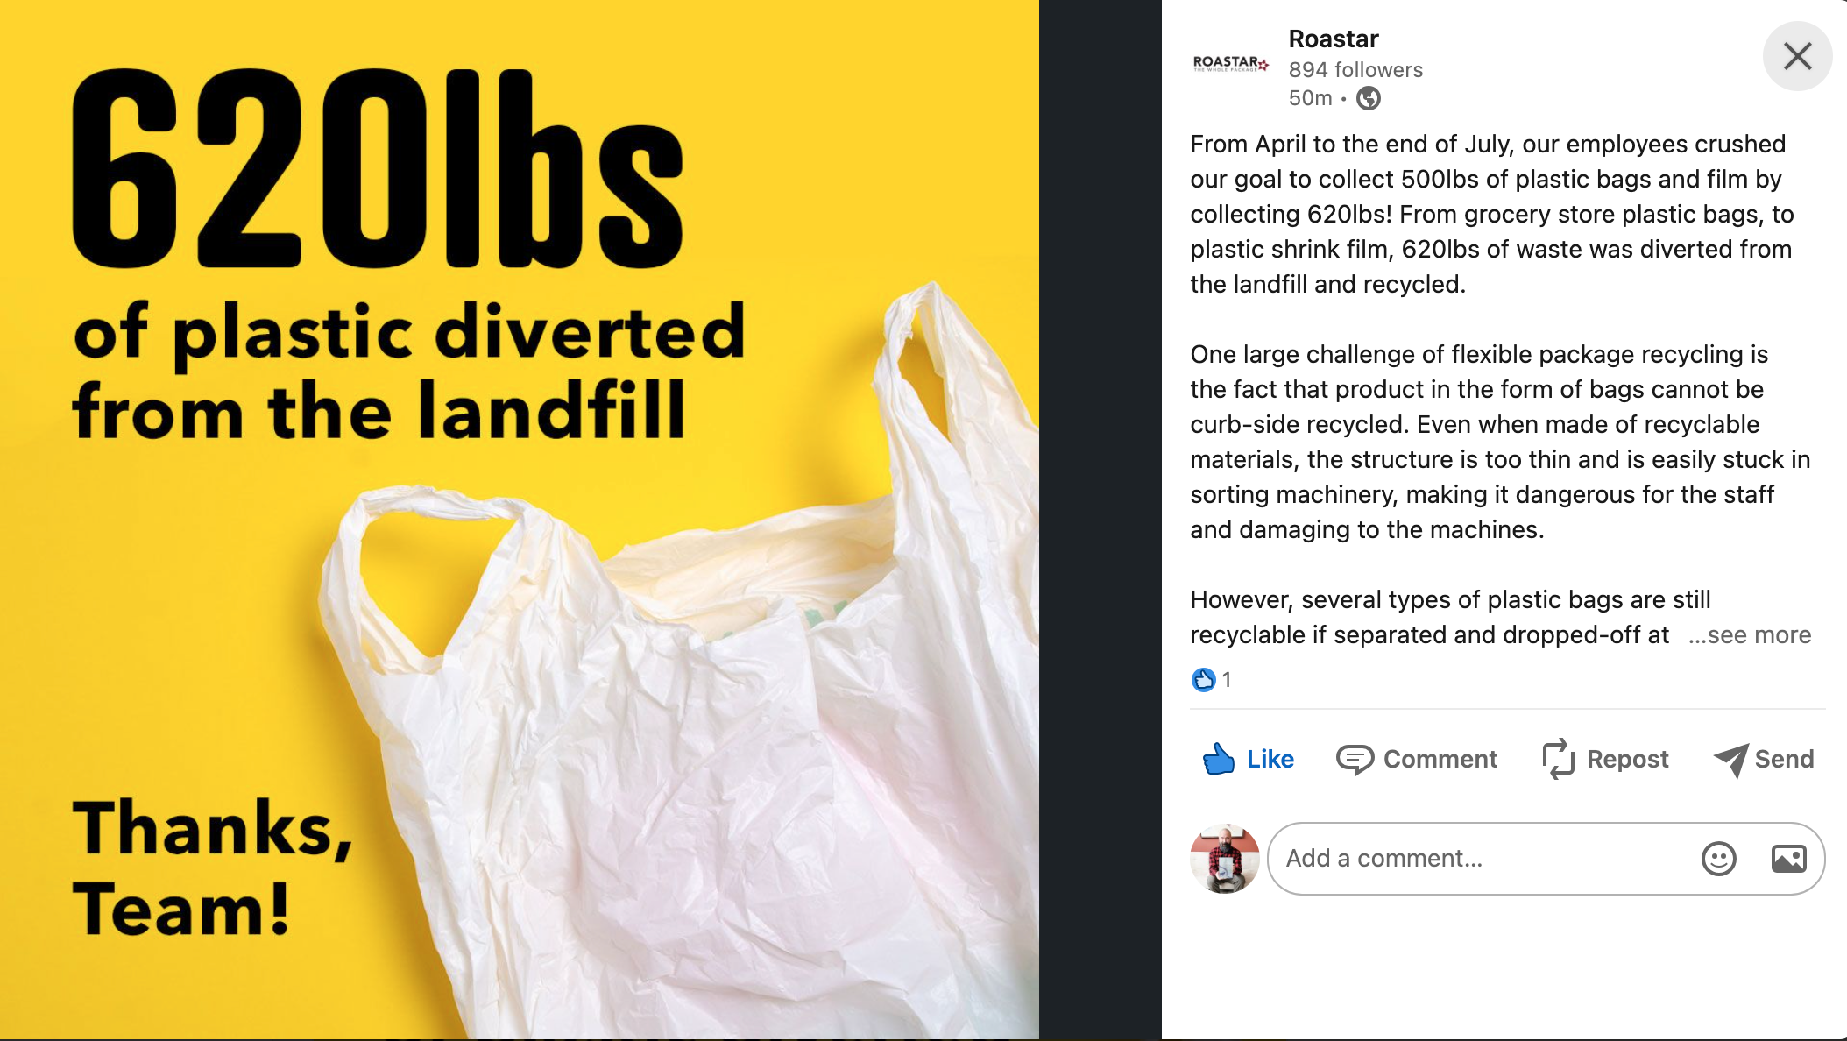The width and height of the screenshot is (1847, 1041).
Task: Toggle the blue thumbs-up Like button
Action: click(1249, 759)
